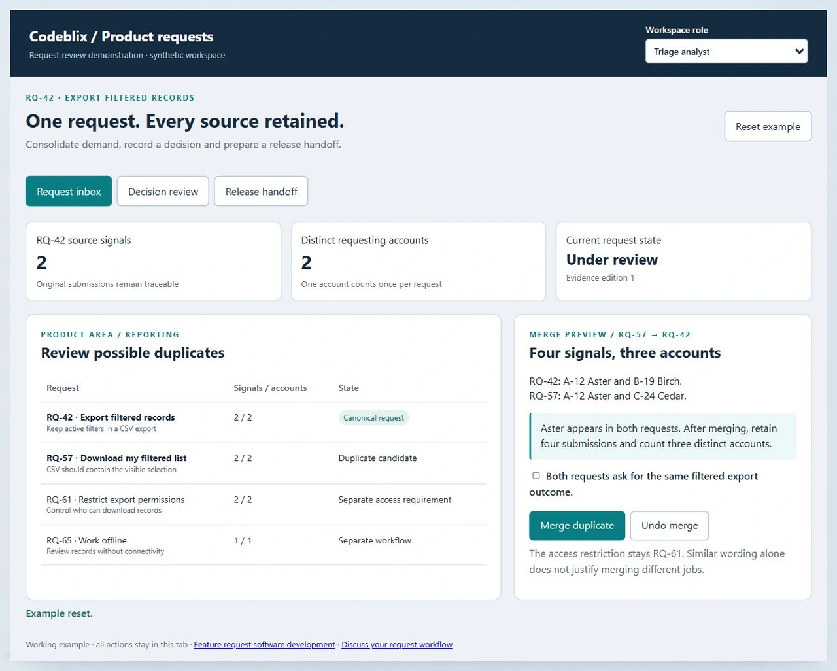The image size is (837, 671).
Task: Click the Reset example button
Action: (768, 126)
